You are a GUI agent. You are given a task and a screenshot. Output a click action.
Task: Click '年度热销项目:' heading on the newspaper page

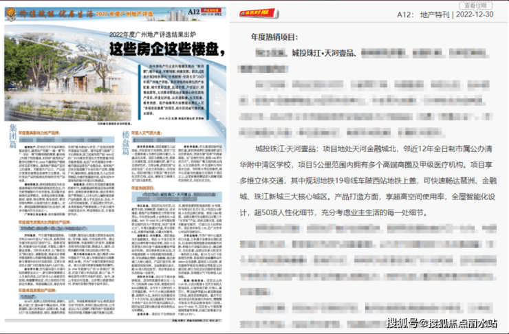pyautogui.click(x=143, y=188)
